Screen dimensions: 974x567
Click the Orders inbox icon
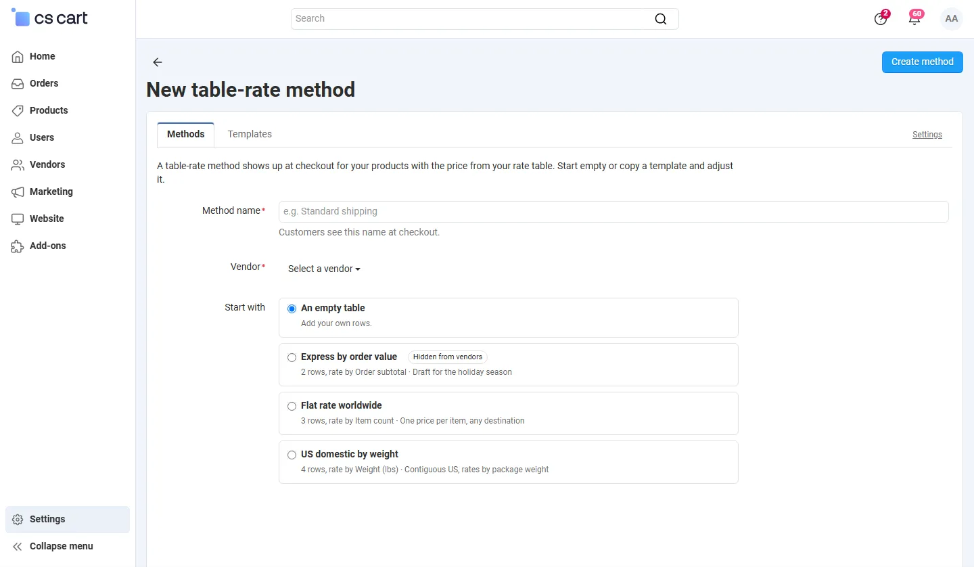point(18,84)
